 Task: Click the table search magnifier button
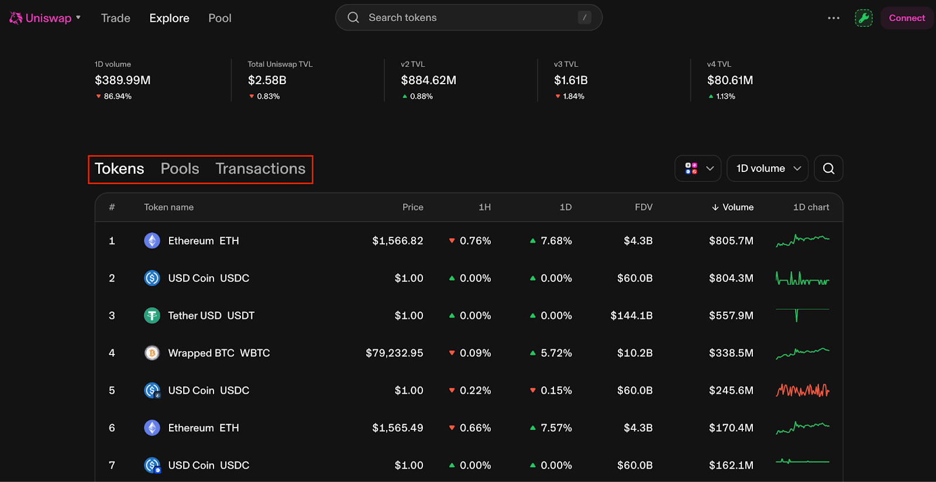[828, 168]
